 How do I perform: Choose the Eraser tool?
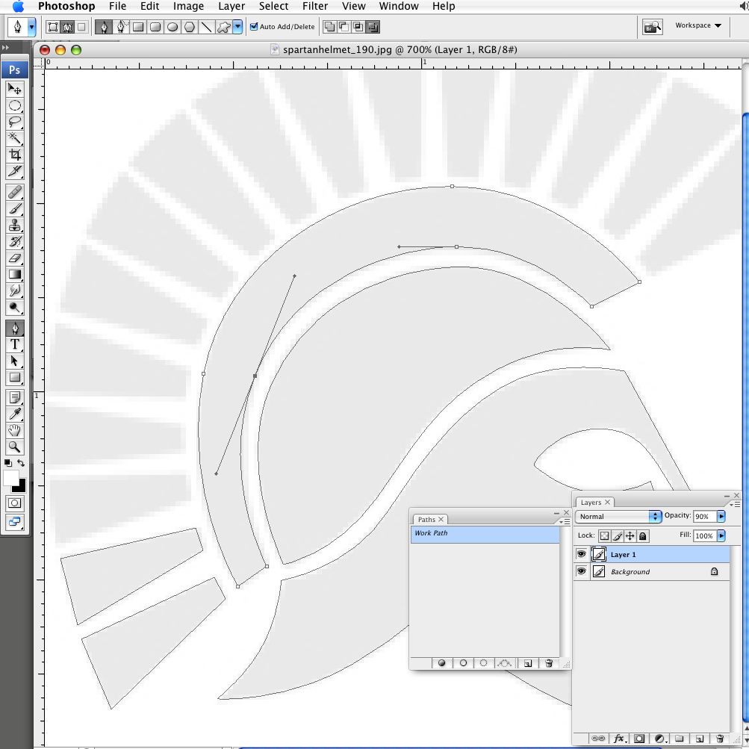pos(14,258)
